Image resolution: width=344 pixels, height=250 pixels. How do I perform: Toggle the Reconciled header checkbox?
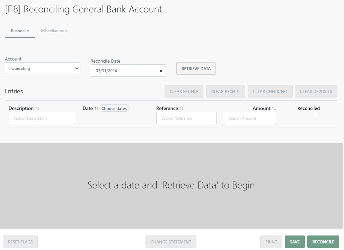(x=316, y=114)
